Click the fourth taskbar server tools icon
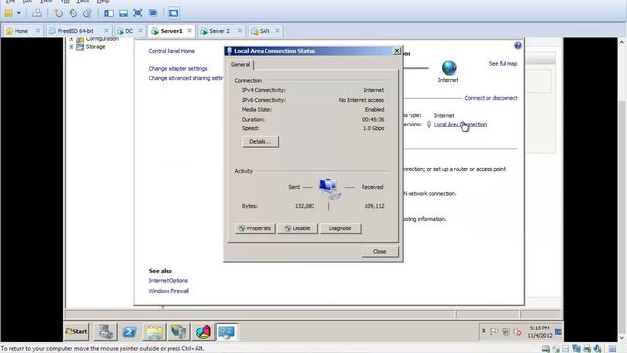 click(x=178, y=331)
